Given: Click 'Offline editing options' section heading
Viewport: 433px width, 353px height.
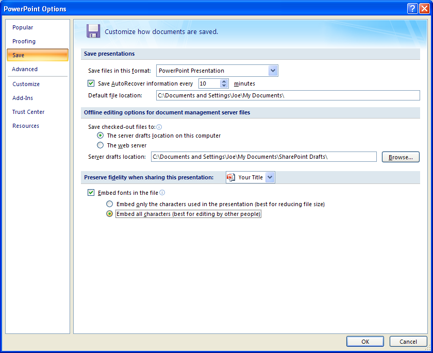Looking at the screenshot, I should (x=167, y=112).
